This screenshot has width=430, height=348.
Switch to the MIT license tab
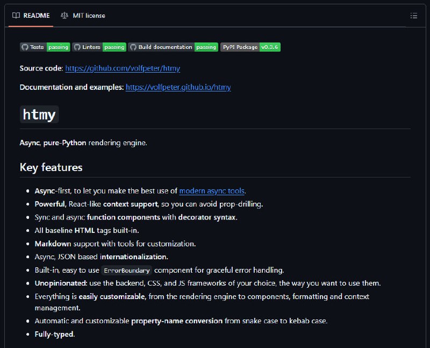click(x=83, y=16)
